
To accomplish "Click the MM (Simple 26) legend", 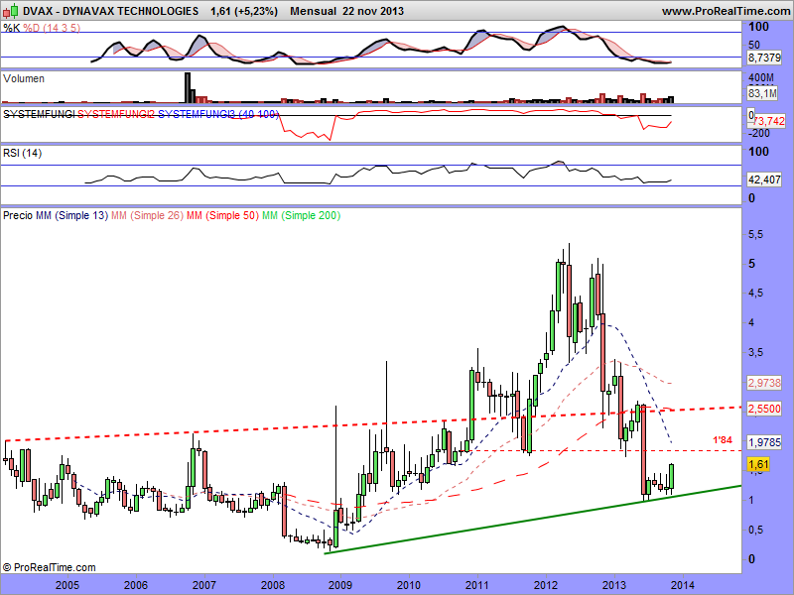I will coord(147,215).
